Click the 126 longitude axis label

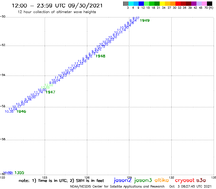pyautogui.click(x=87, y=178)
